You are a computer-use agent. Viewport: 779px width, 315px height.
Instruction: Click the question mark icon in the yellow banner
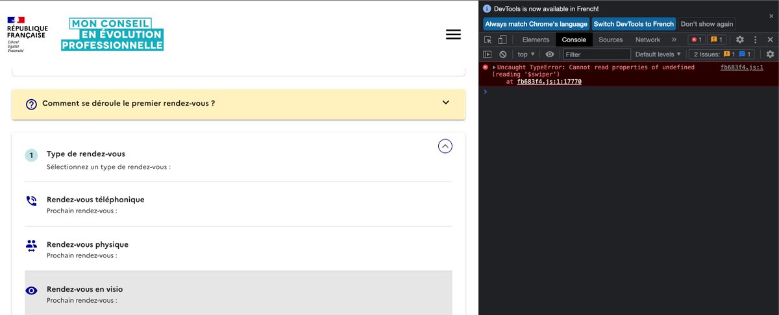[31, 104]
